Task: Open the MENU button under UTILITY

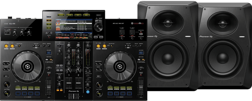Action: (x=86, y=15)
